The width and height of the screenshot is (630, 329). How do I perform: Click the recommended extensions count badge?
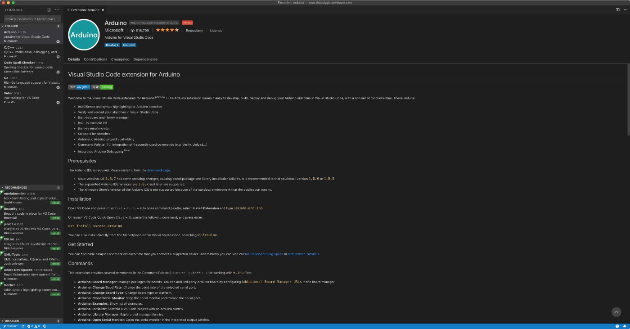point(58,187)
